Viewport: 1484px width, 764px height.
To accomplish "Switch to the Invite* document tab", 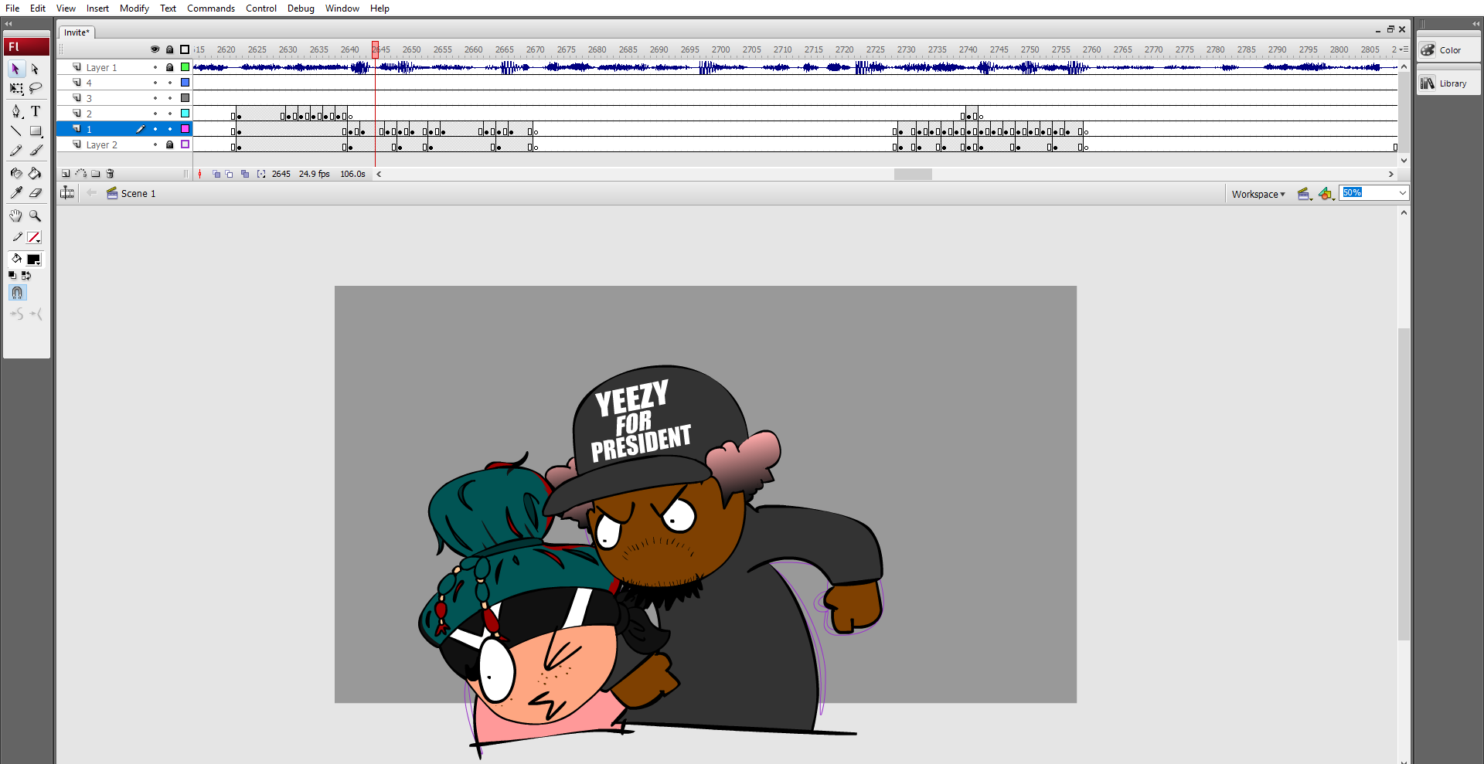I will point(77,32).
